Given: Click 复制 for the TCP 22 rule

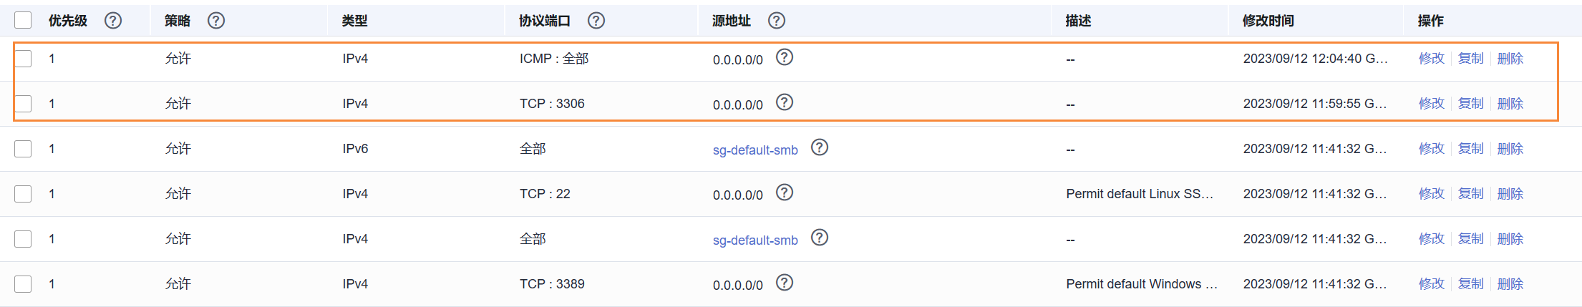Looking at the screenshot, I should (x=1471, y=194).
